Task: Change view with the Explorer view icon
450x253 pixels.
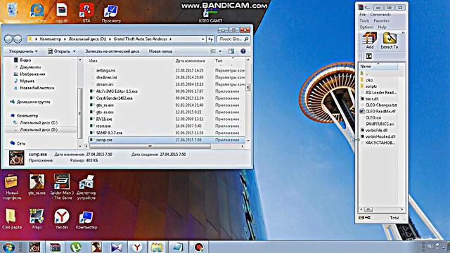Action: (213, 51)
